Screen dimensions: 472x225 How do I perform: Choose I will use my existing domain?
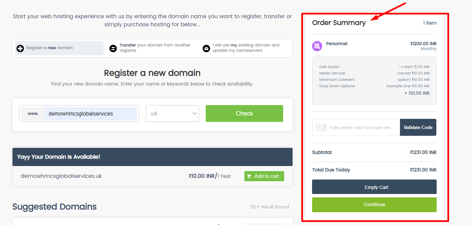click(245, 48)
